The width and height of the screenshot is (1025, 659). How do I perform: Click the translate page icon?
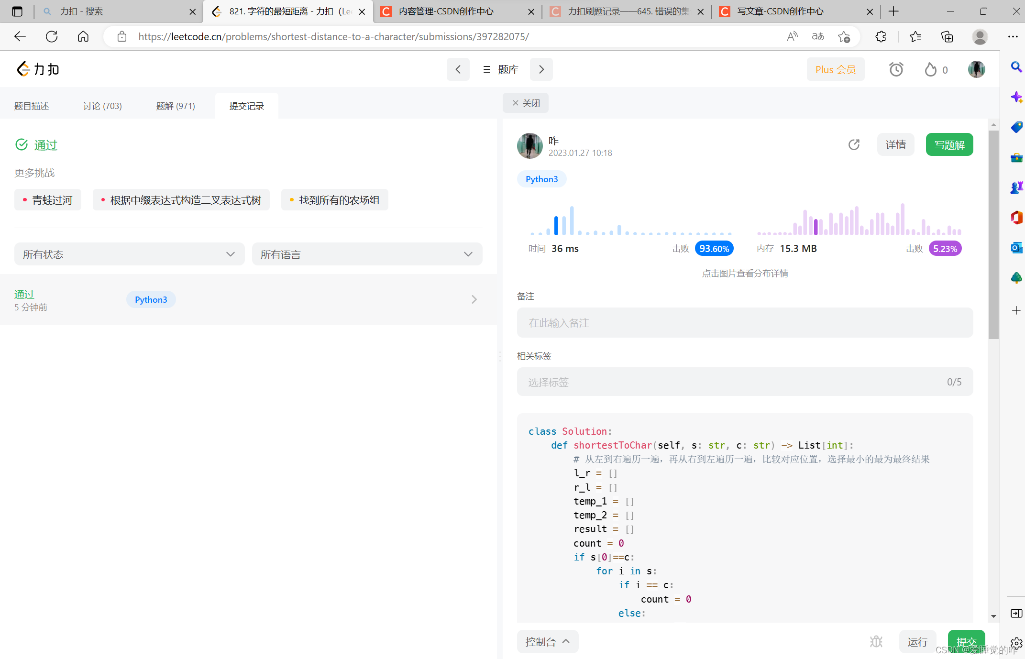pos(818,36)
